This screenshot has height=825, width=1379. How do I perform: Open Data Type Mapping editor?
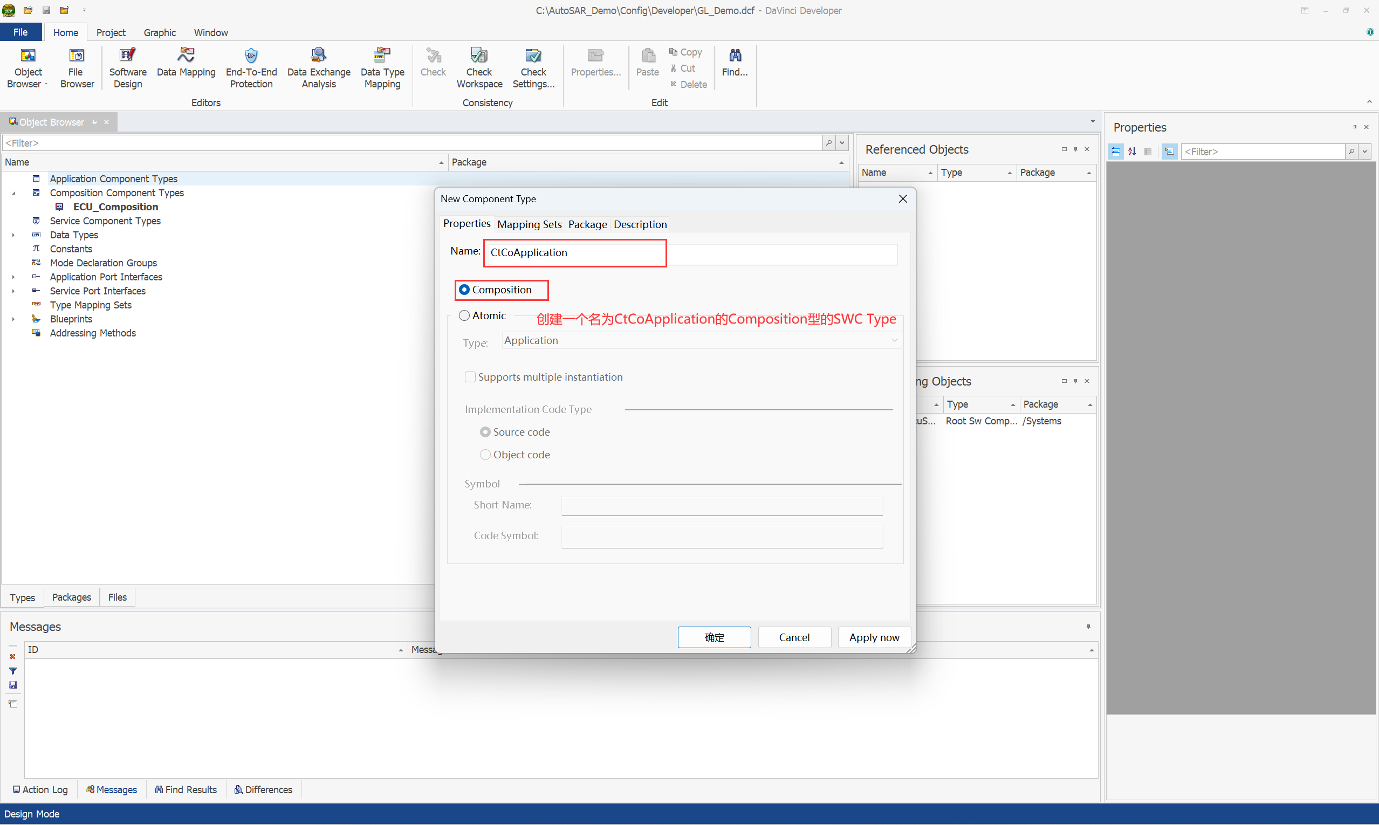click(382, 67)
